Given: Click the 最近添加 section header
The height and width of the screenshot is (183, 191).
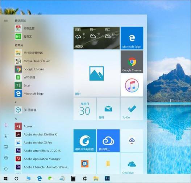Looking at the screenshot, I should tap(20, 21).
